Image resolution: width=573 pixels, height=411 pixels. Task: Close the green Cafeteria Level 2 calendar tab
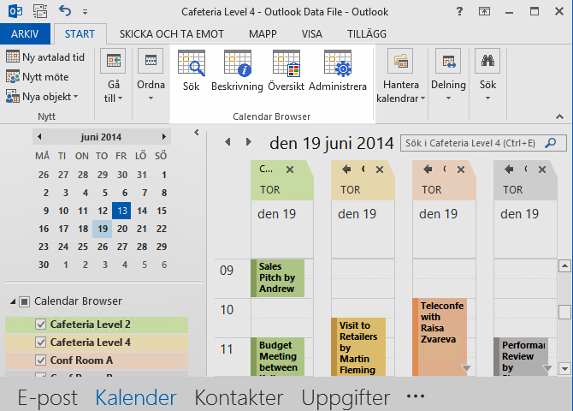click(x=290, y=170)
